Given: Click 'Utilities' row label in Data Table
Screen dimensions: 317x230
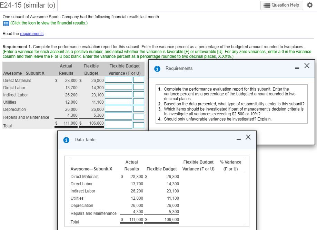Looking at the screenshot, I should click(77, 198).
